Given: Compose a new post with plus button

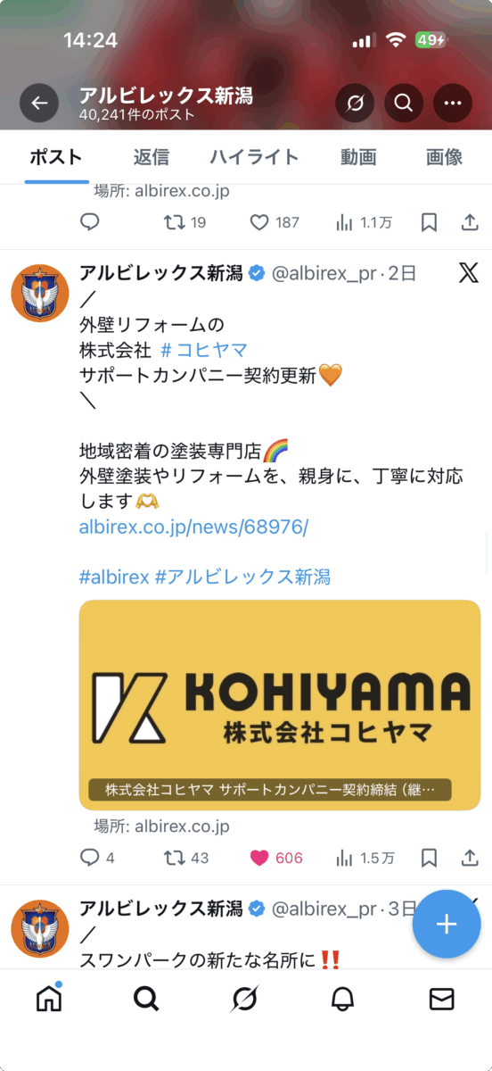Looking at the screenshot, I should [x=447, y=924].
